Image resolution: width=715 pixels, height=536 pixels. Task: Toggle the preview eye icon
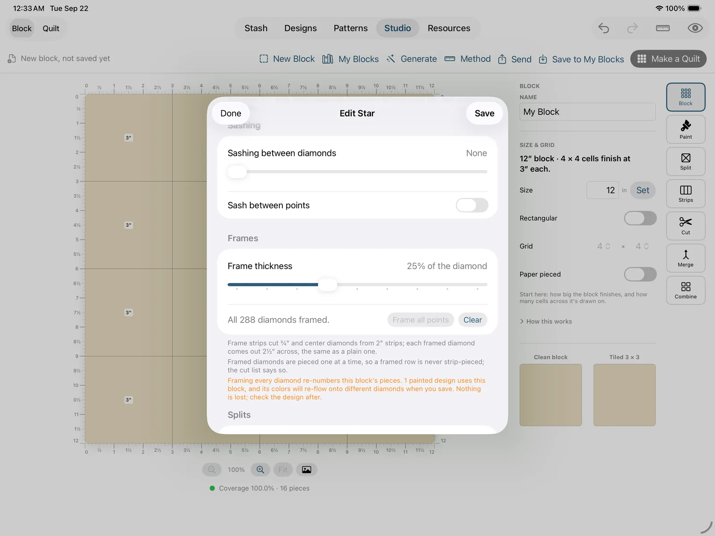coord(695,28)
